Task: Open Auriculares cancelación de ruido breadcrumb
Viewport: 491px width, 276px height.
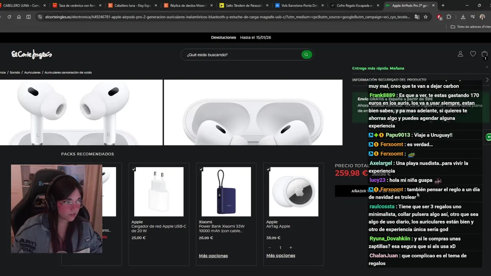Action: coord(68,72)
